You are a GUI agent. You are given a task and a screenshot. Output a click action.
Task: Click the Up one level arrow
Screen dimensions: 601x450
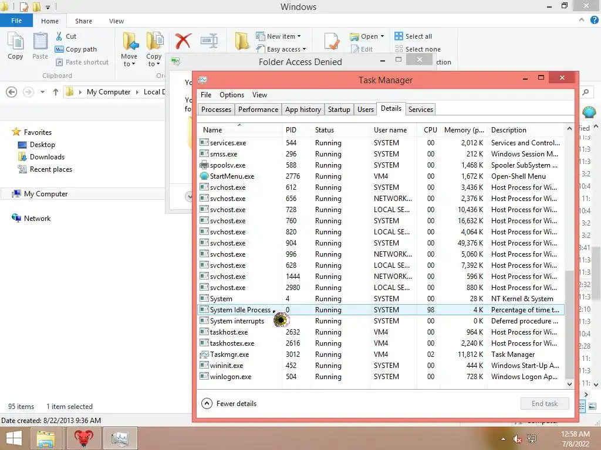coord(56,92)
